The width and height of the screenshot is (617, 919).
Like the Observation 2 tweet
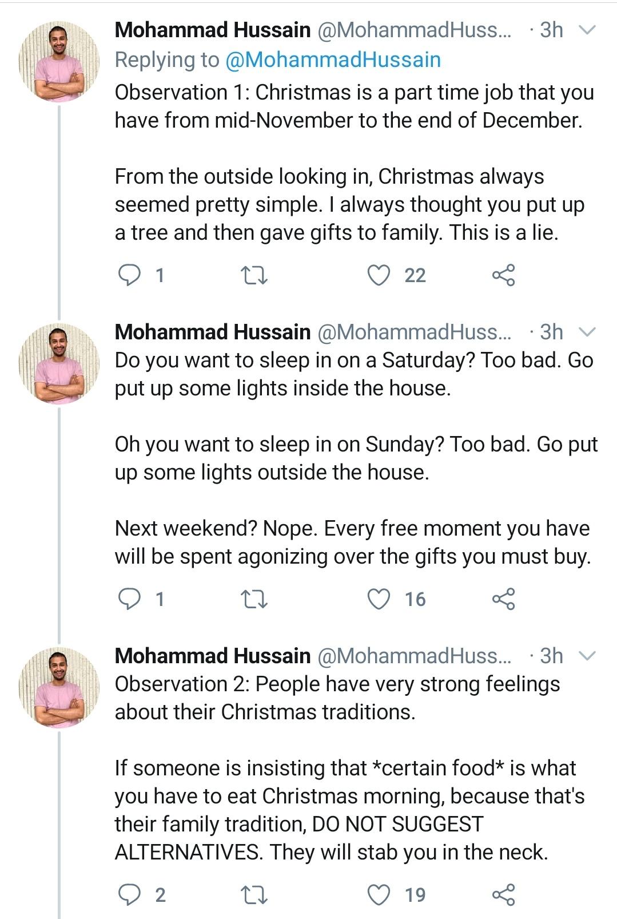[x=379, y=894]
